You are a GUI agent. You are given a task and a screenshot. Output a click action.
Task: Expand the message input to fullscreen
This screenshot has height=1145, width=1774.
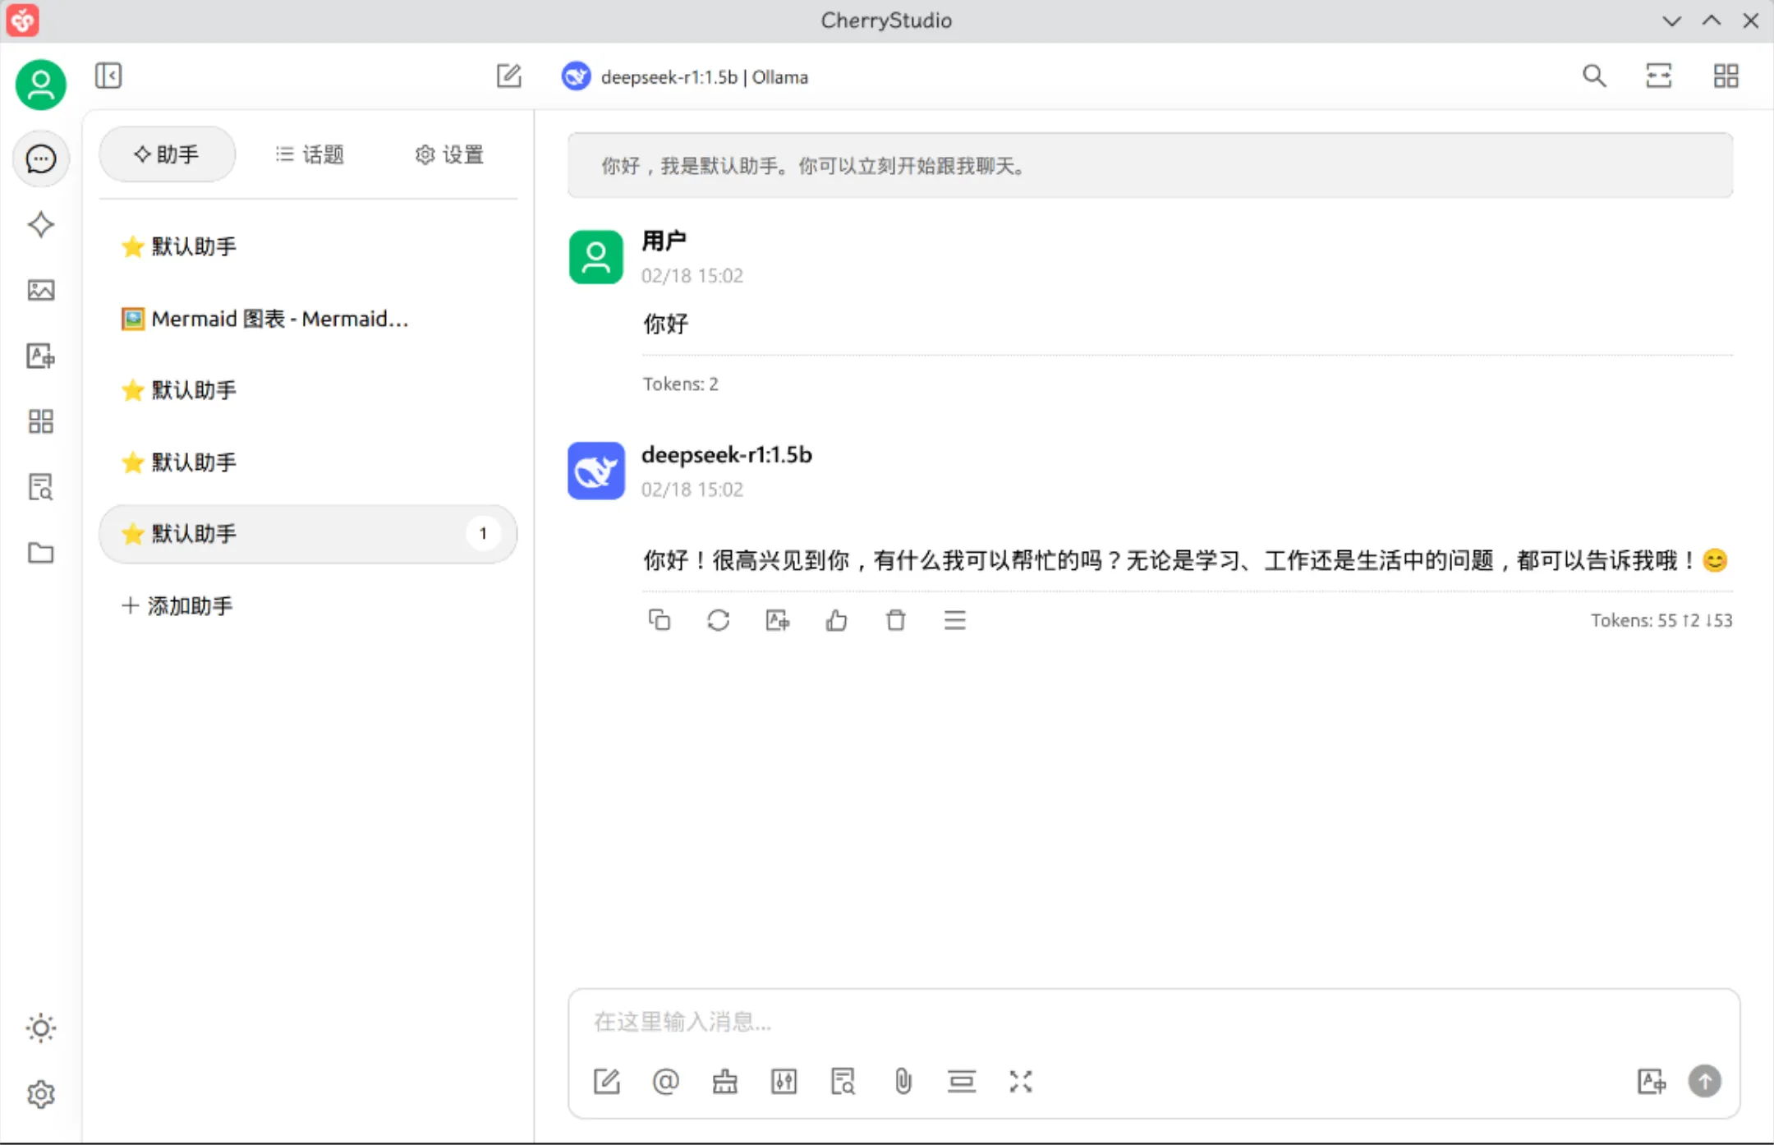(1020, 1082)
